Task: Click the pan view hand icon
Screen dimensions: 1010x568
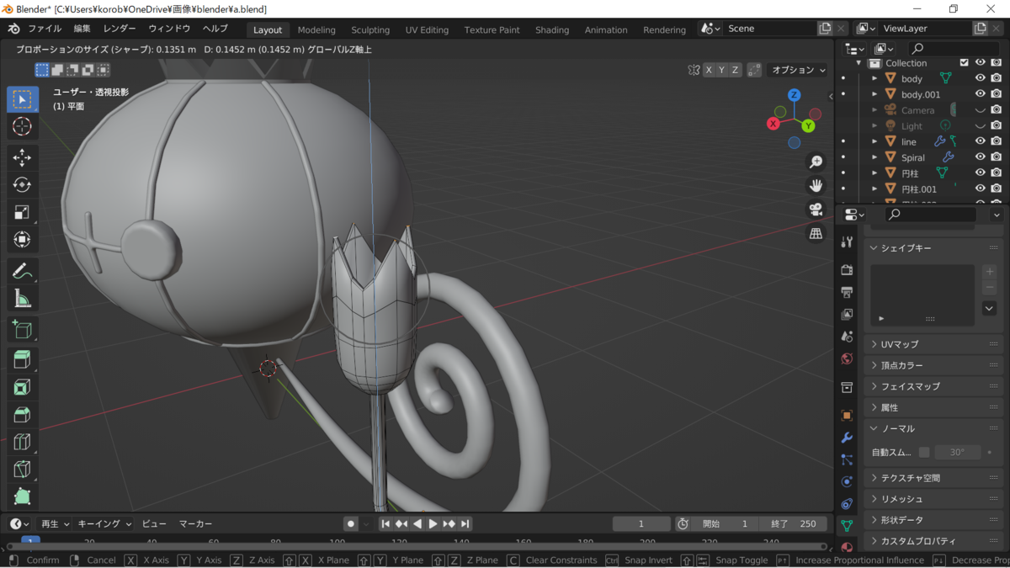Action: (816, 185)
